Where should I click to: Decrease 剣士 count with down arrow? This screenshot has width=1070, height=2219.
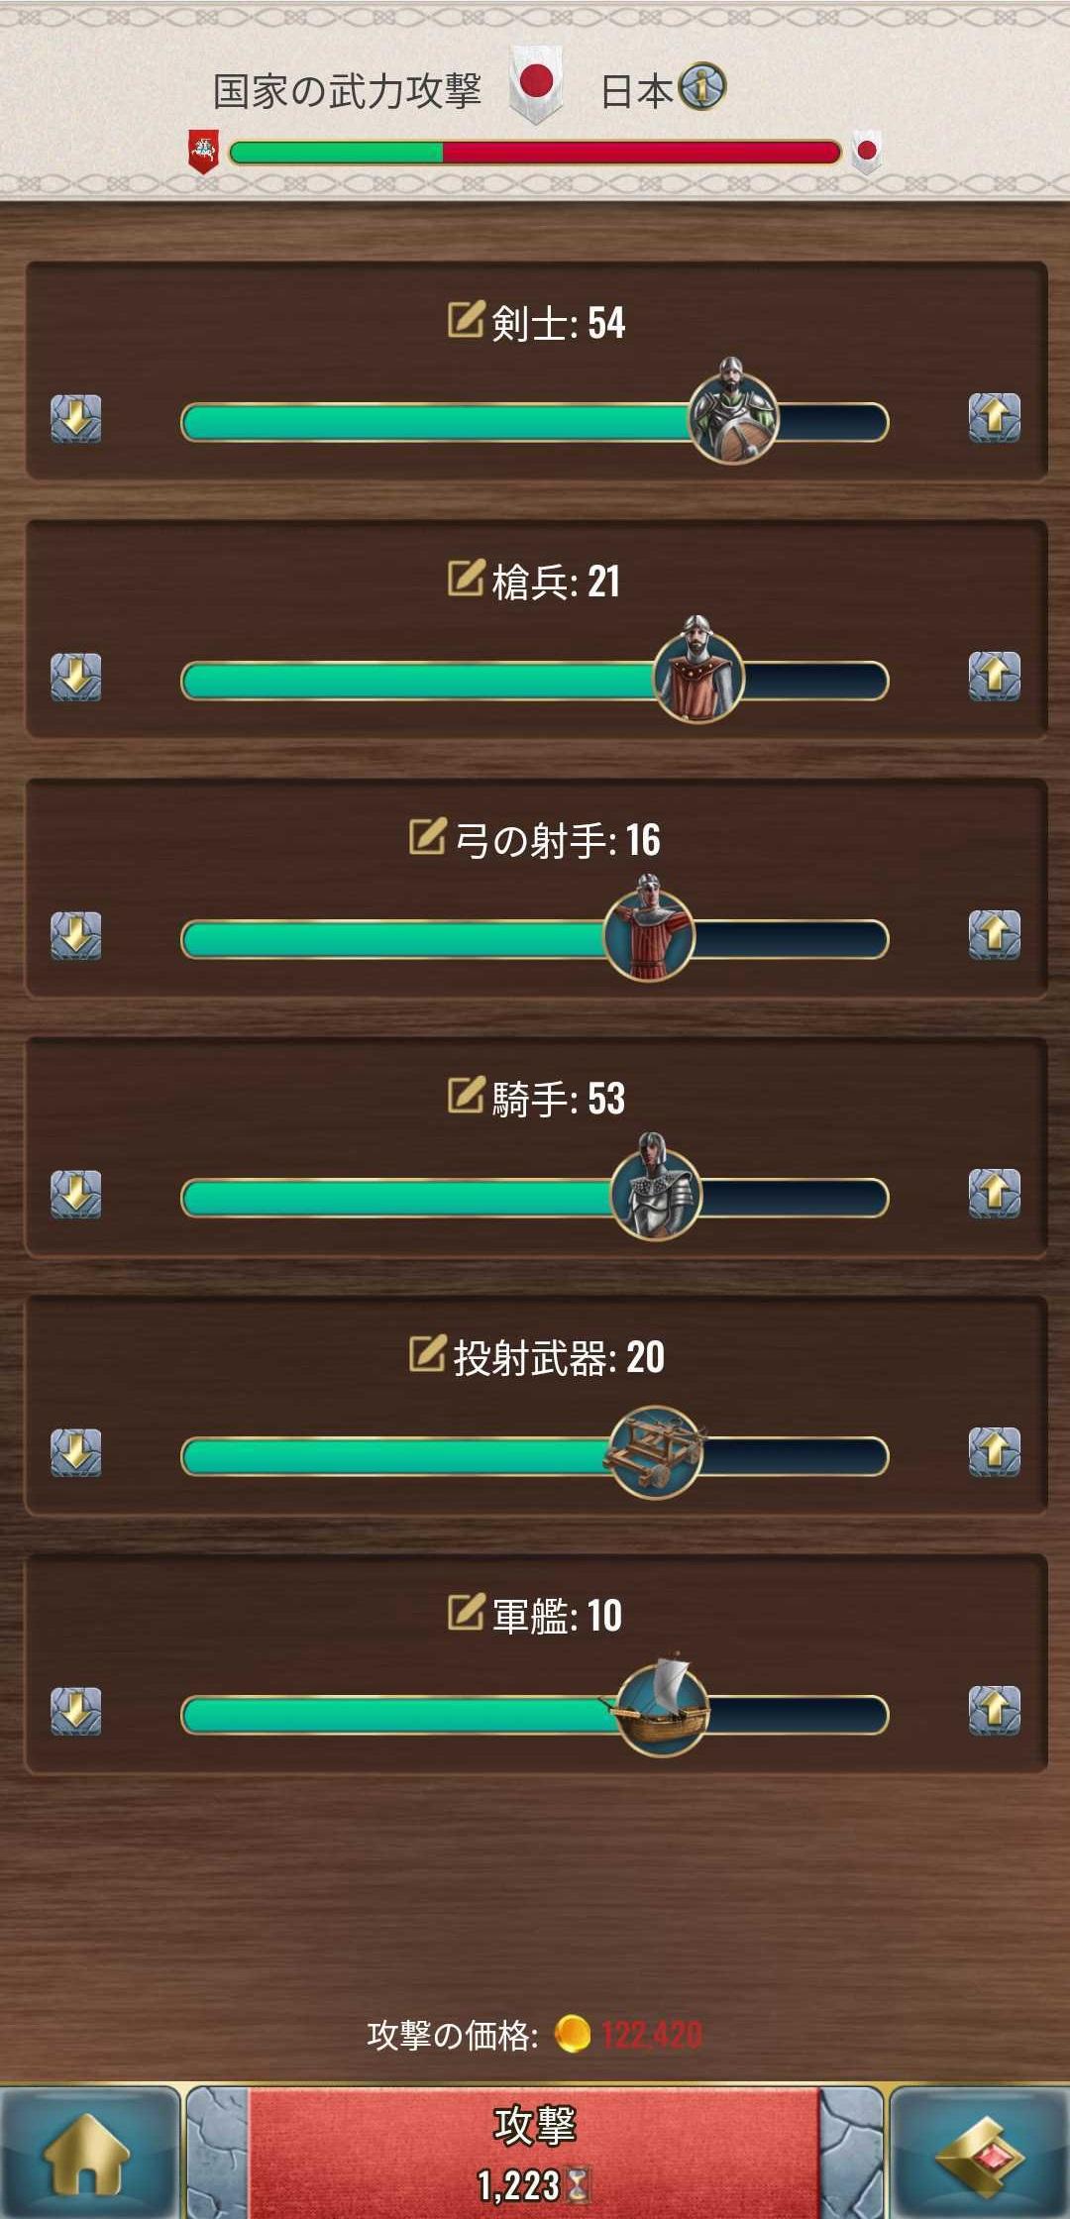click(76, 418)
